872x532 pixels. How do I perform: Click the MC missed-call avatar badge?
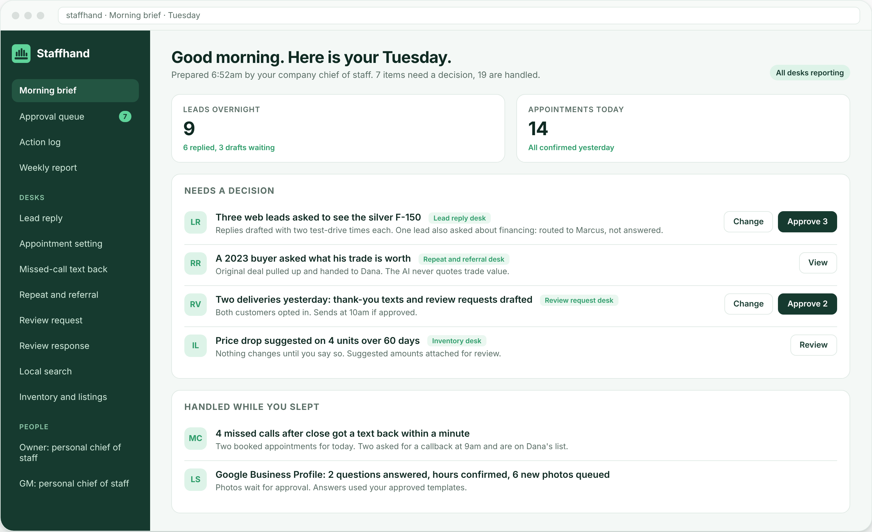(x=195, y=438)
